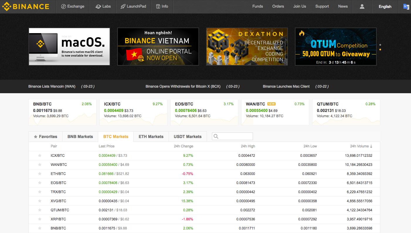Open Binance Lists Wancoin announcement
411x233 pixels.
[x=52, y=86]
